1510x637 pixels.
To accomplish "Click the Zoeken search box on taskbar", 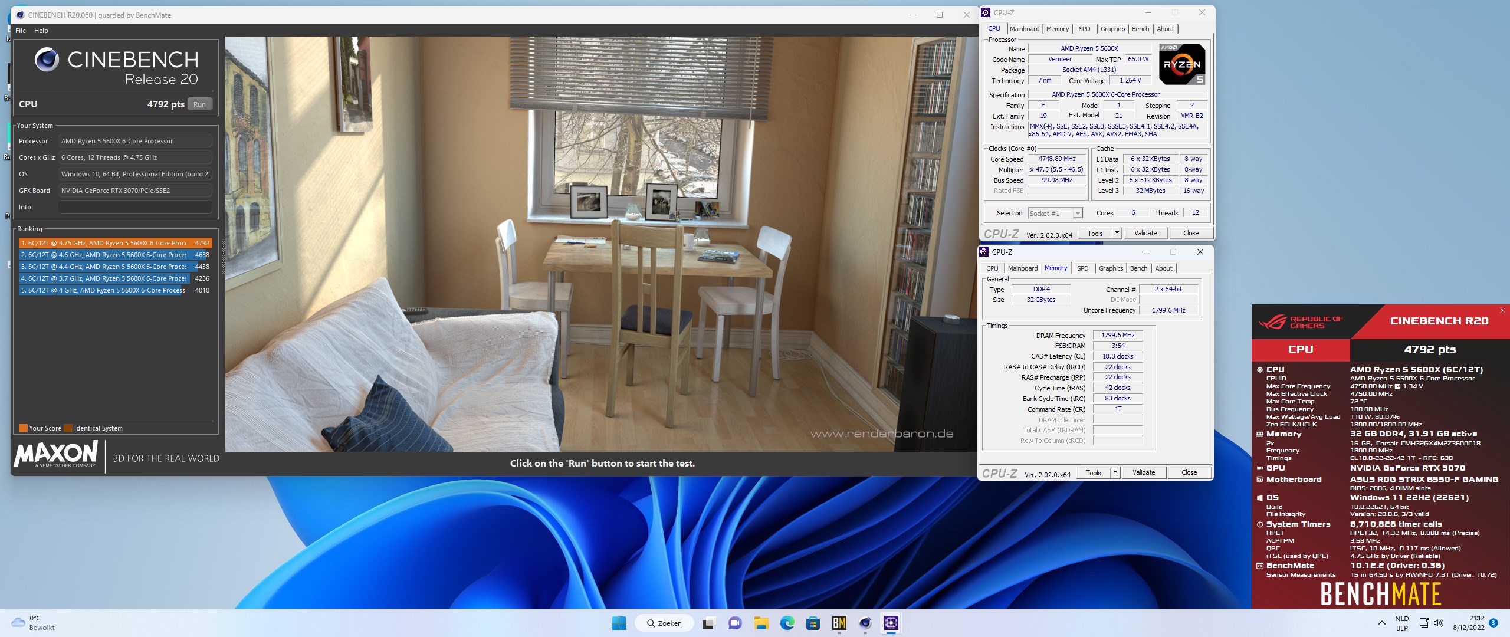I will [664, 623].
